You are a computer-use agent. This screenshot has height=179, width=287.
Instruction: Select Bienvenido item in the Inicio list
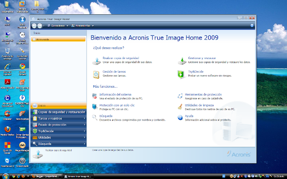tap(58, 39)
